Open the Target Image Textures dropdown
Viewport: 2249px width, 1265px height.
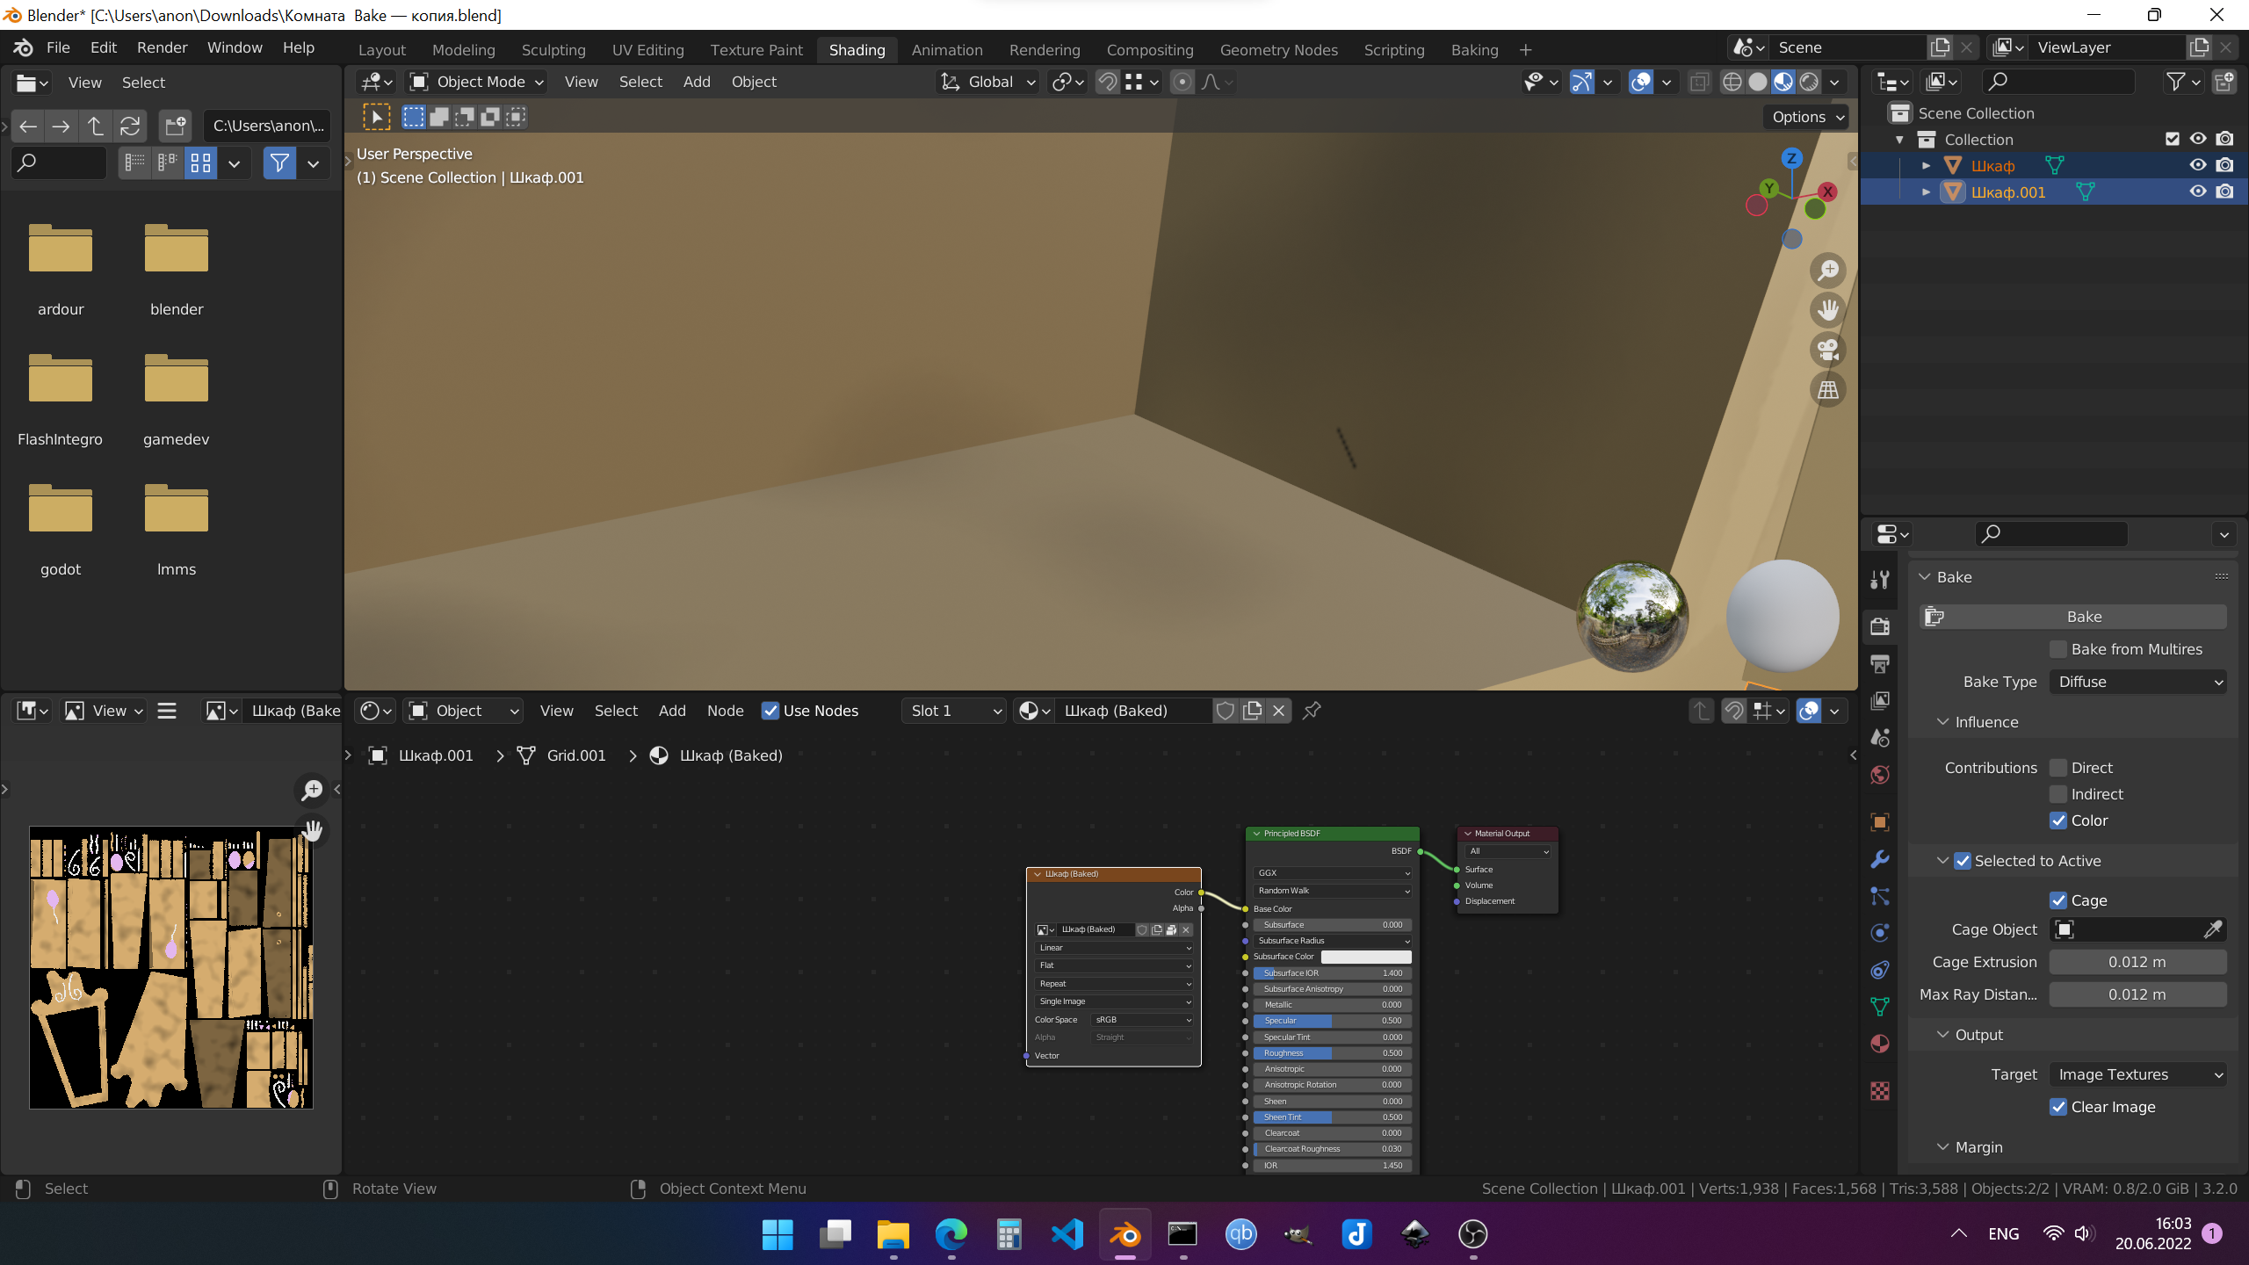click(2137, 1074)
